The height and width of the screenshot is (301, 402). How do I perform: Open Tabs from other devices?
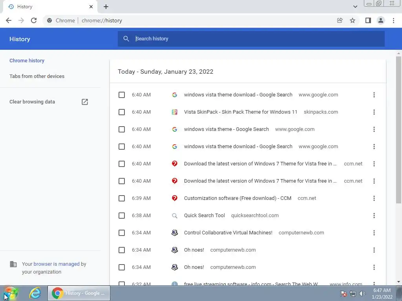(37, 76)
